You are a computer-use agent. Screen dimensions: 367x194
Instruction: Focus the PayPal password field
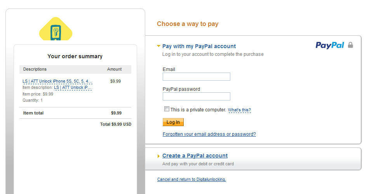tap(196, 96)
